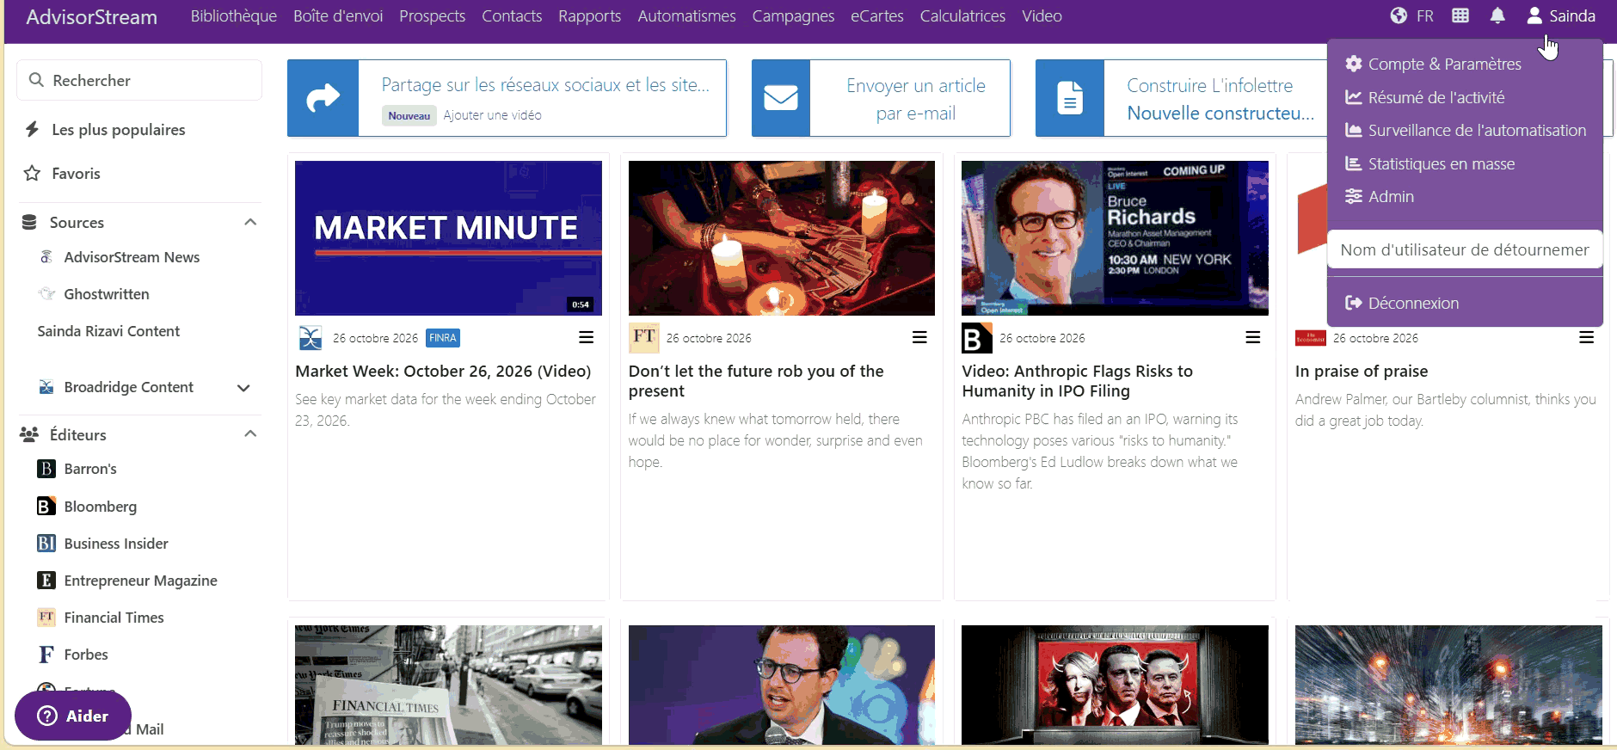
Task: Click the Rechercher search field
Action: [x=139, y=80]
